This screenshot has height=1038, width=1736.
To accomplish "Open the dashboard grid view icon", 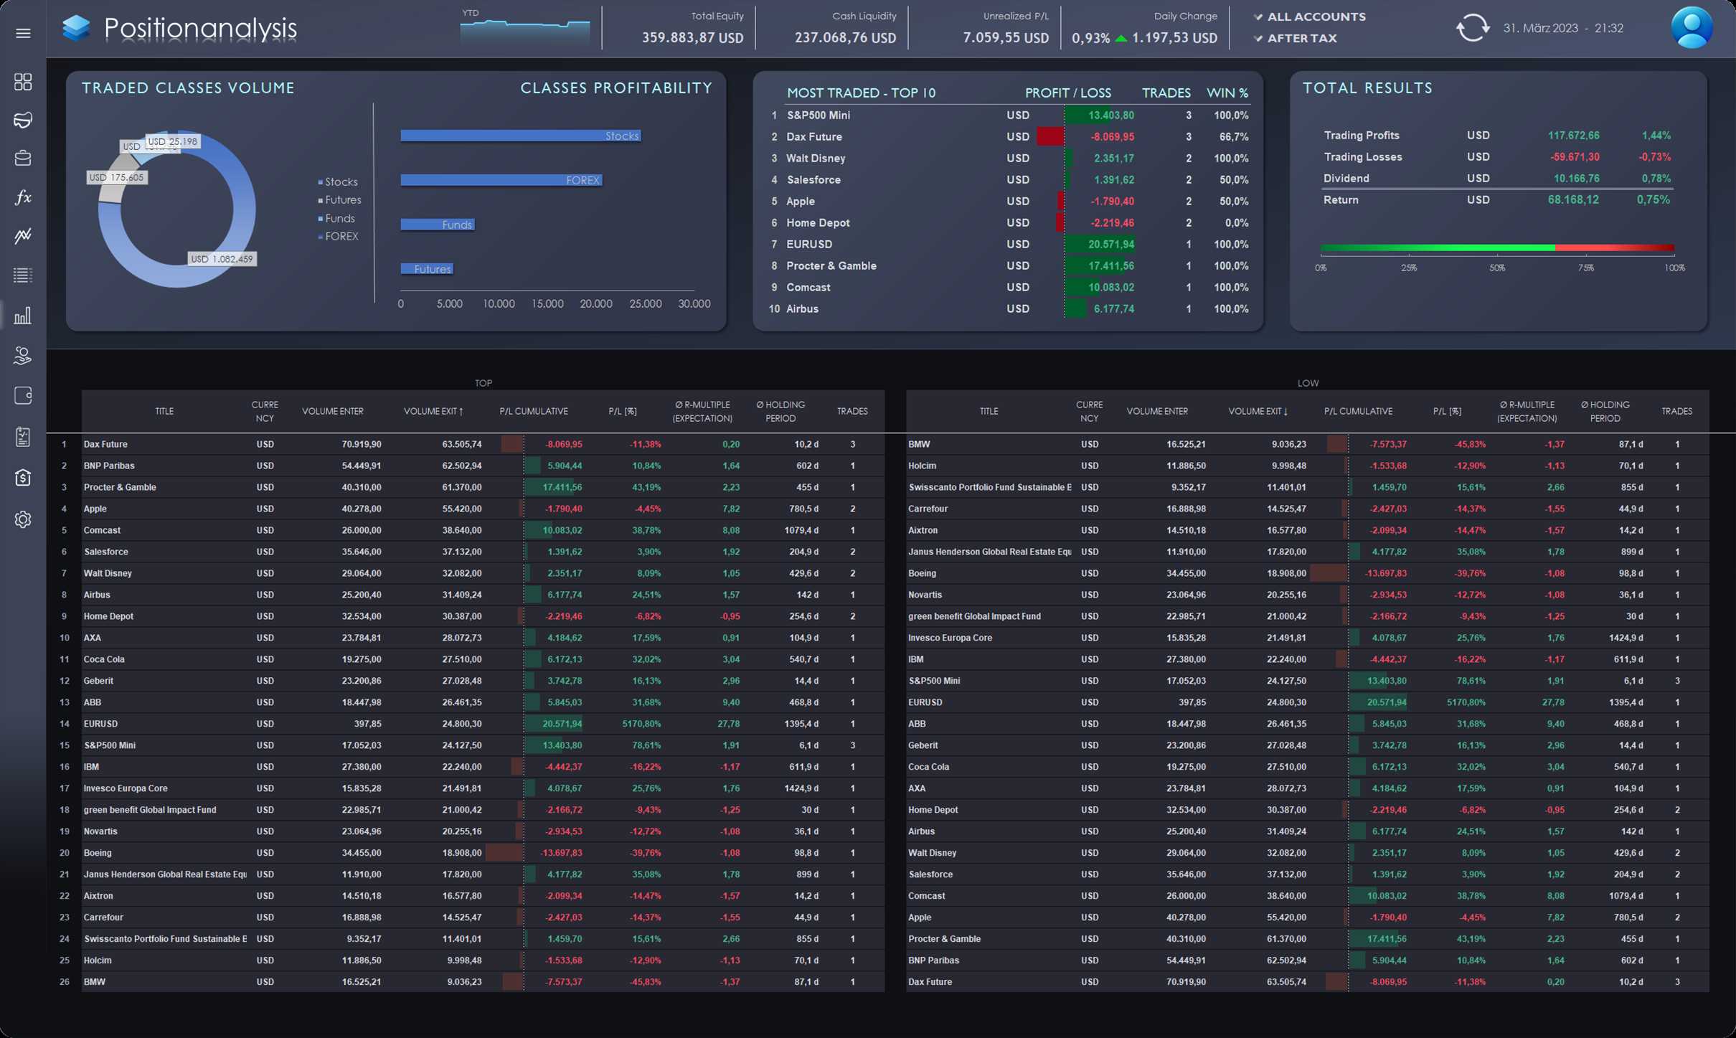I will [23, 82].
